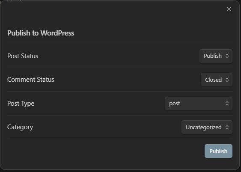Click the Post Status label
The height and width of the screenshot is (172, 241).
point(23,56)
